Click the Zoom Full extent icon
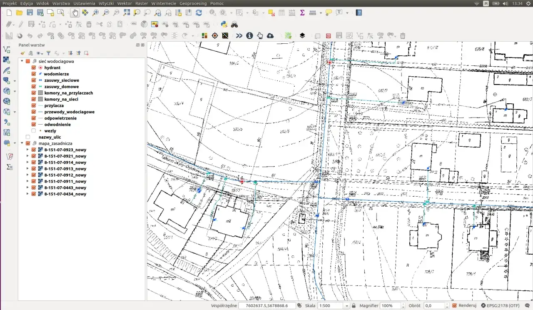Viewport: 533px width, 310px height. [x=127, y=12]
